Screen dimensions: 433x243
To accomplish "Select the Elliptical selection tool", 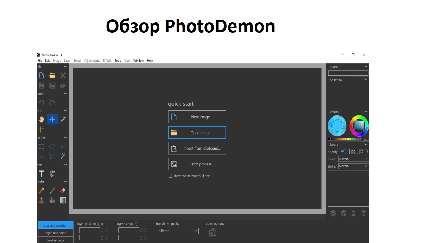I will 52,146.
